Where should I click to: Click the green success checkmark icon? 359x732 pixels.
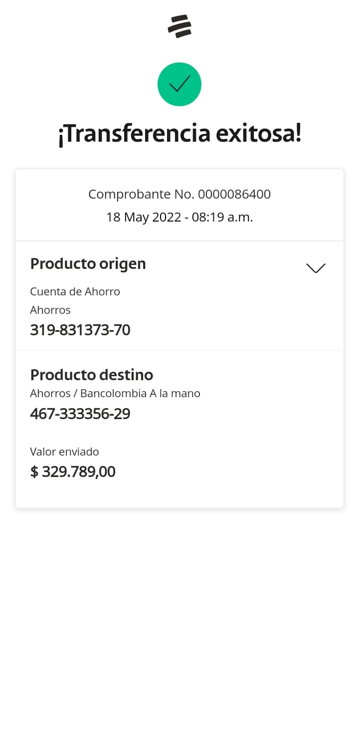coord(179,84)
